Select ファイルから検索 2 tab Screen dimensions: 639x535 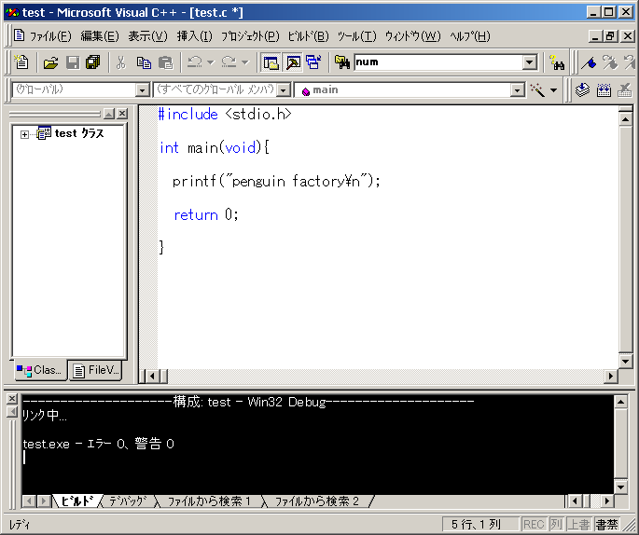click(x=316, y=501)
